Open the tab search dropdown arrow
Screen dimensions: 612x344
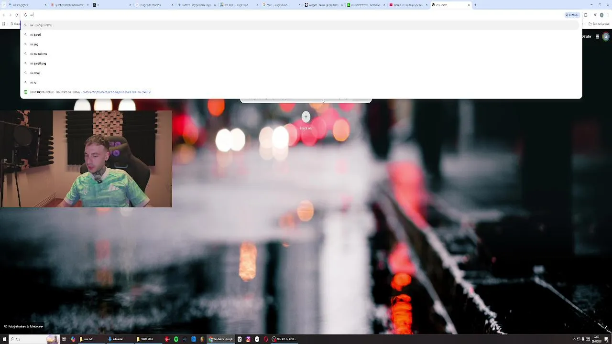[x=3, y=5]
